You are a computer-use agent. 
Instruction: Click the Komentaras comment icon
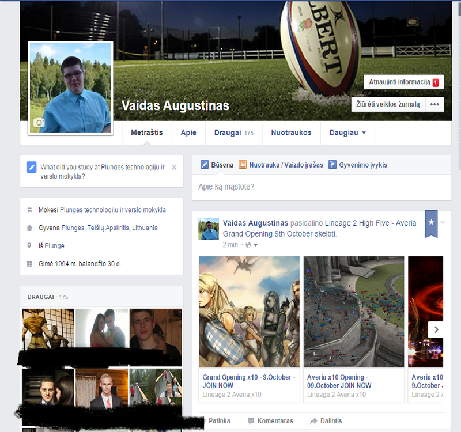pos(251,421)
